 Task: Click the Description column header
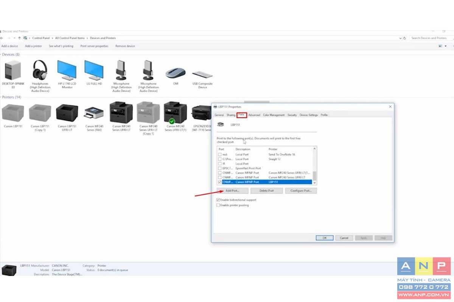click(x=243, y=149)
